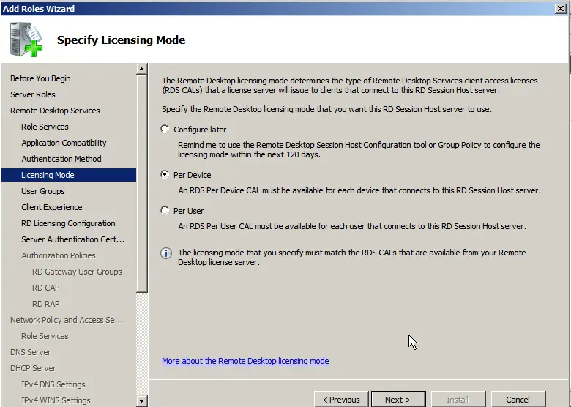The image size is (571, 407).
Task: Select the Per Device licensing option
Action: pyautogui.click(x=165, y=175)
